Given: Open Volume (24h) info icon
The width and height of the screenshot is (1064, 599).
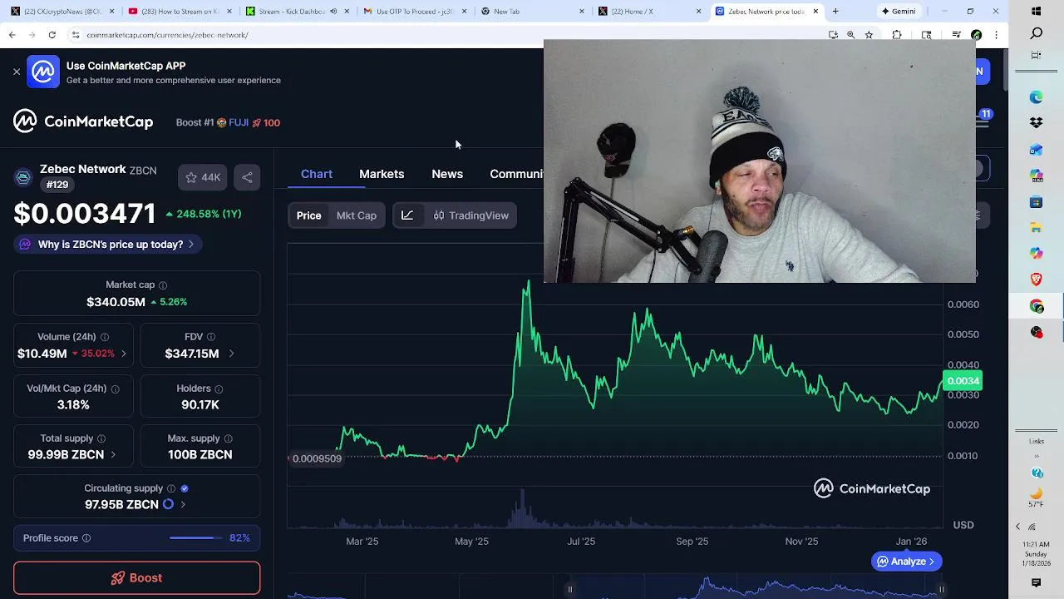Looking at the screenshot, I should click(x=105, y=337).
